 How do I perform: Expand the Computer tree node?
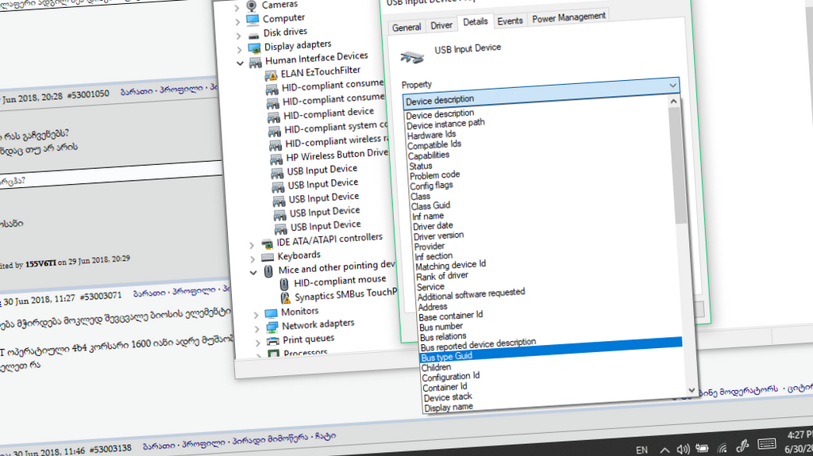(x=237, y=21)
